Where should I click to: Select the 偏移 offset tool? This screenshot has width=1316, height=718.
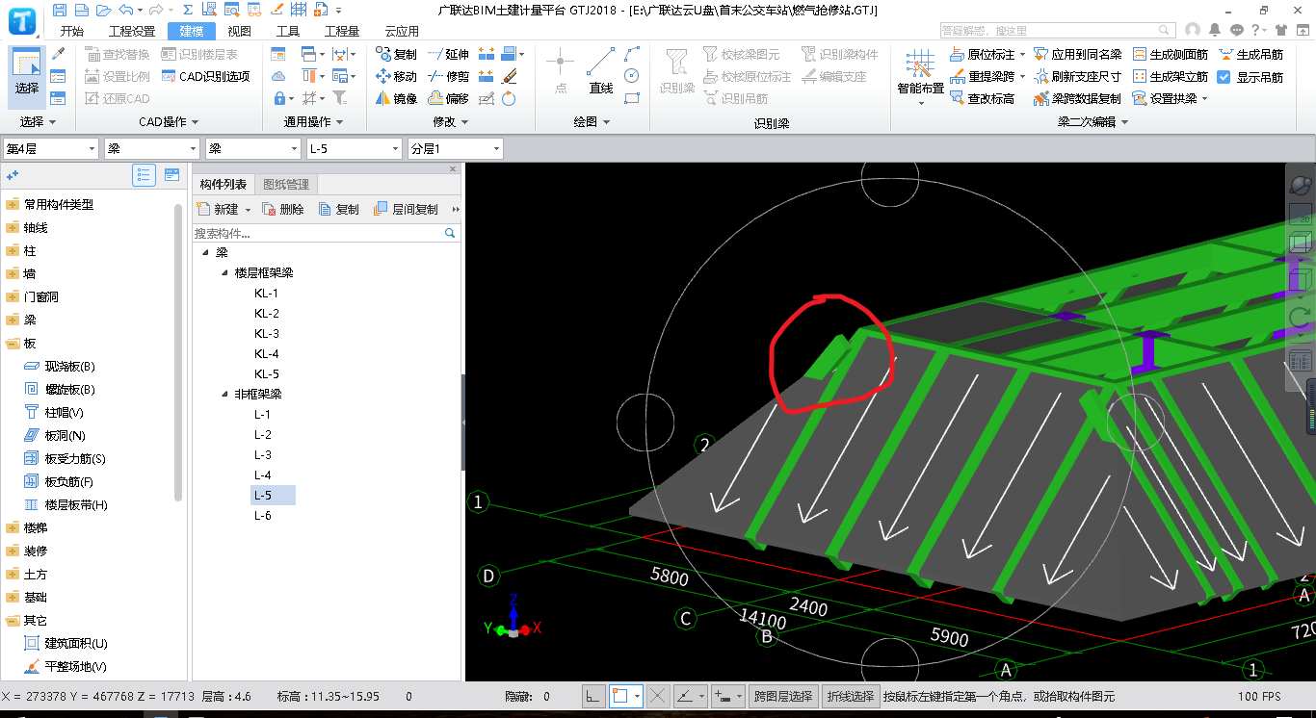448,98
